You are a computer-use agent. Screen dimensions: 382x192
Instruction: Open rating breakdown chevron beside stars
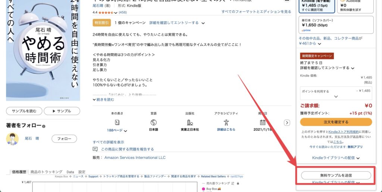pyautogui.click(x=116, y=13)
